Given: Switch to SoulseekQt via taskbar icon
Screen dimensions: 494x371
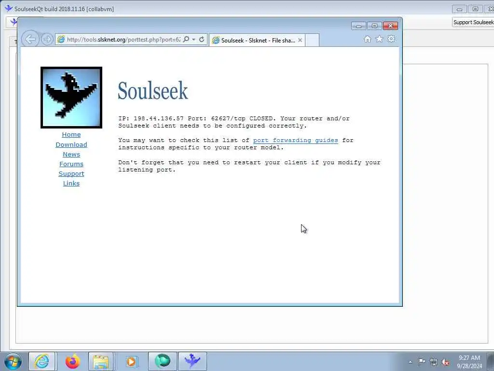Looking at the screenshot, I should click(x=192, y=361).
